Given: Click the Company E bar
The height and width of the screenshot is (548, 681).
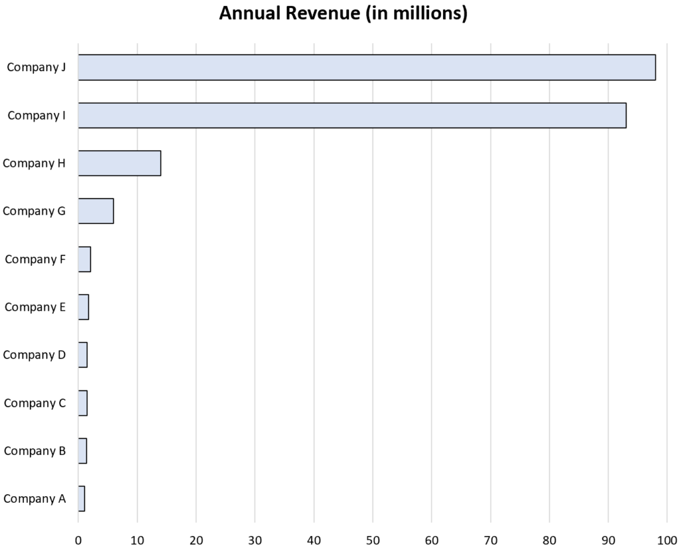Looking at the screenshot, I should (x=84, y=307).
